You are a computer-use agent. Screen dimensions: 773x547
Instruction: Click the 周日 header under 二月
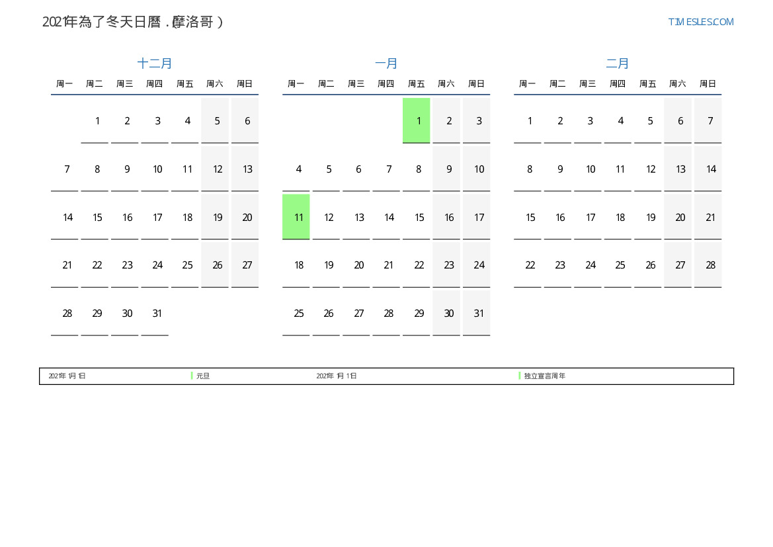point(708,84)
